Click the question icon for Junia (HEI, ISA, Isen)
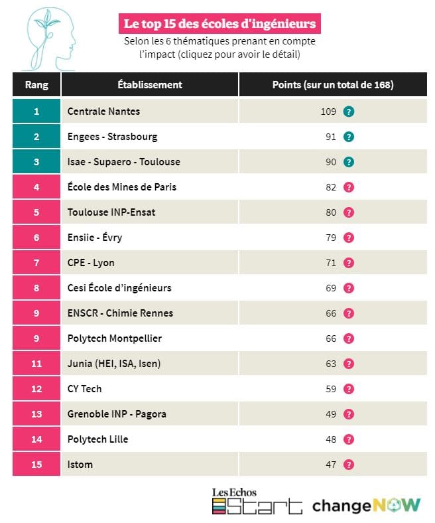This screenshot has height=523, width=435. 349,364
